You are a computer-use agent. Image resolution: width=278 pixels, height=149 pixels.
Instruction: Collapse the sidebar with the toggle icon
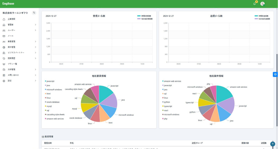[x=34, y=13]
